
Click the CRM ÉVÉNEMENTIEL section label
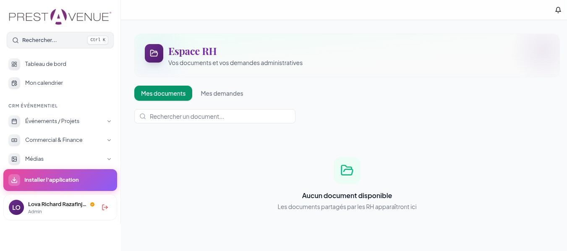click(33, 106)
